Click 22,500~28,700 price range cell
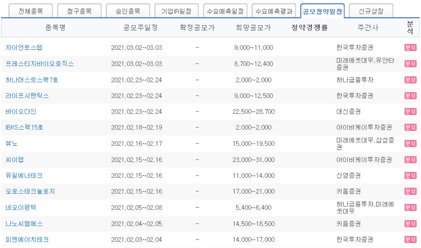 254,112
